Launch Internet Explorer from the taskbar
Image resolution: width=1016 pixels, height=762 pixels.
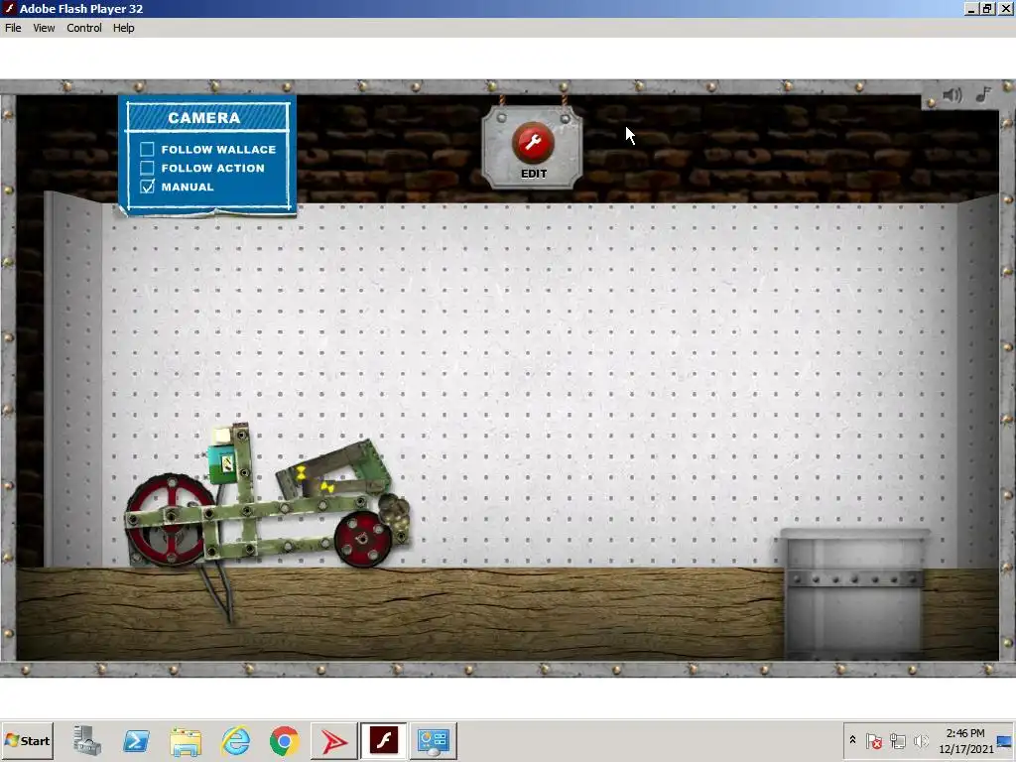[x=235, y=740]
